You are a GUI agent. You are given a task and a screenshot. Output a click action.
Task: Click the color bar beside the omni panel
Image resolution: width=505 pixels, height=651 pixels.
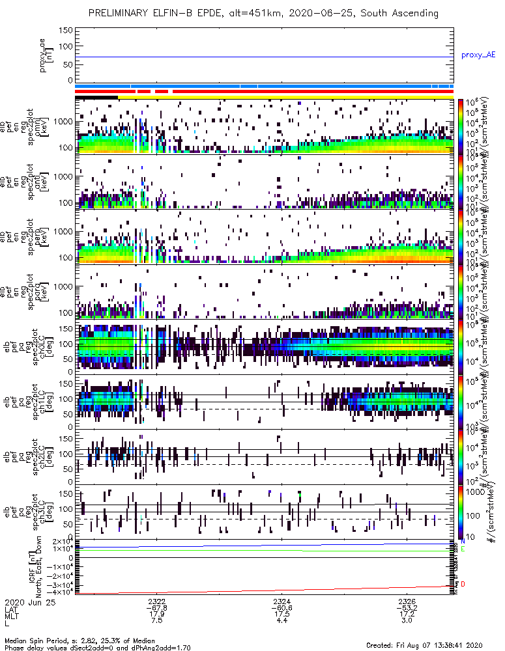pos(460,127)
